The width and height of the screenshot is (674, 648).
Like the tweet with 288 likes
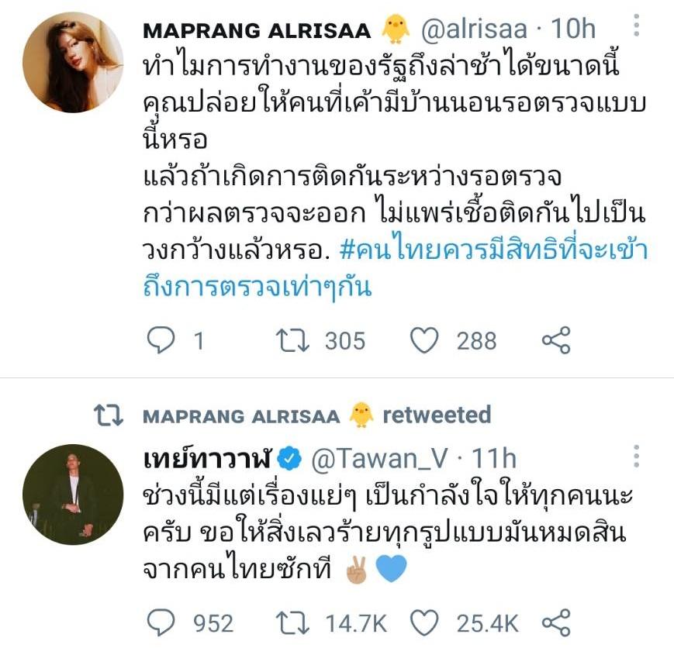point(425,340)
